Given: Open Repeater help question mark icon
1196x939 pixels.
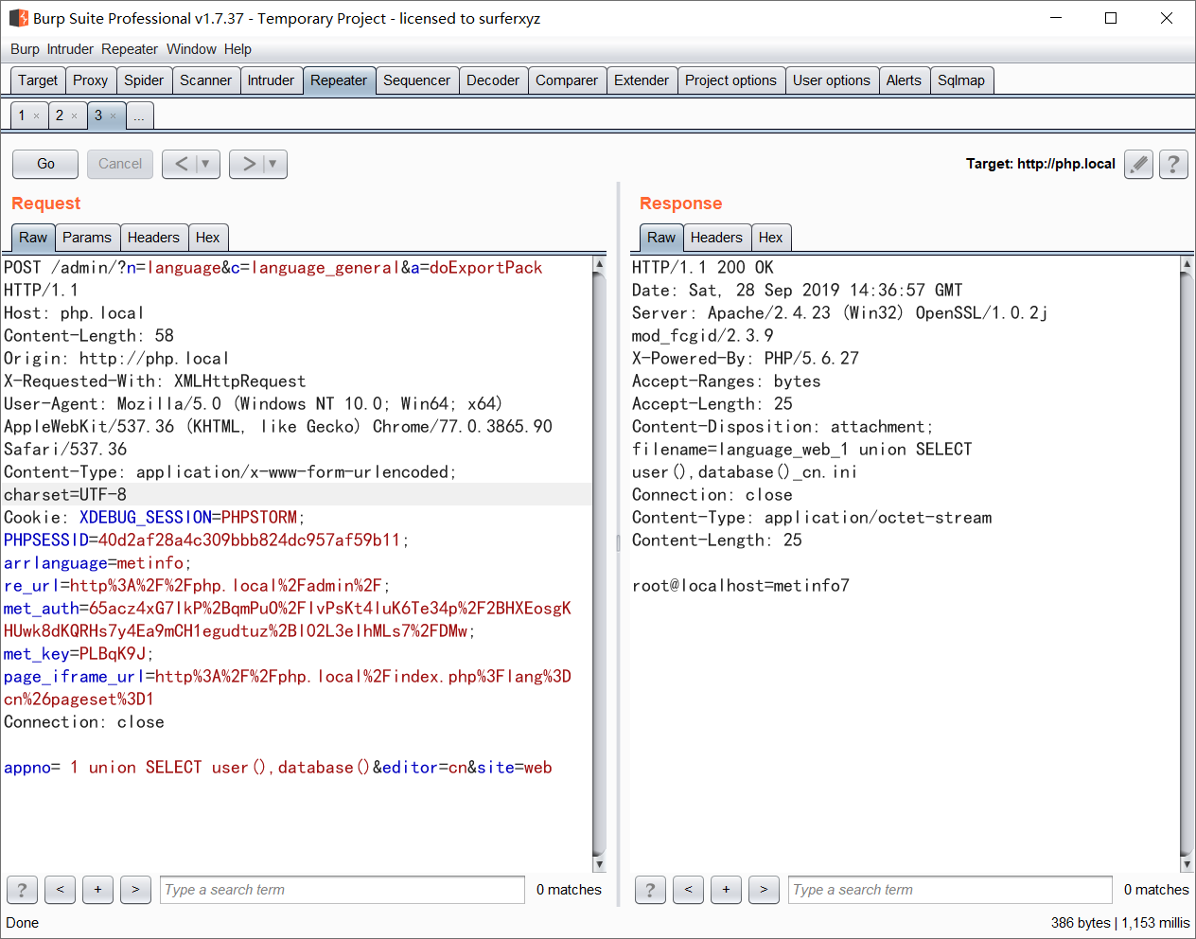Looking at the screenshot, I should click(x=1173, y=164).
